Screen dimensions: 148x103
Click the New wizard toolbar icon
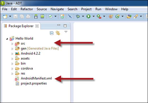(x=5, y=16)
